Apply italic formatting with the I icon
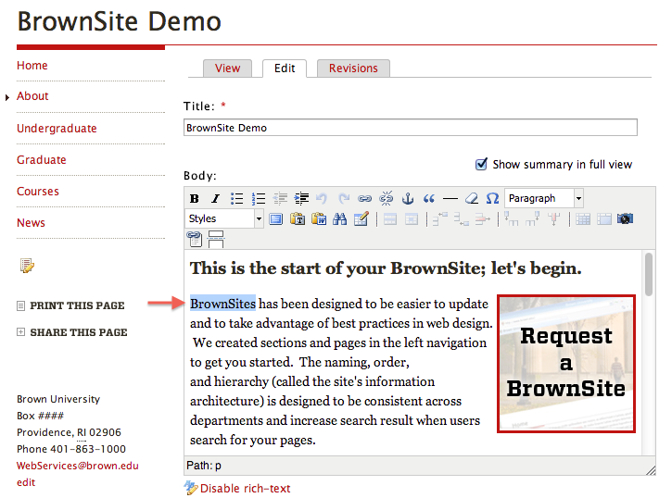This screenshot has width=672, height=498. click(215, 198)
